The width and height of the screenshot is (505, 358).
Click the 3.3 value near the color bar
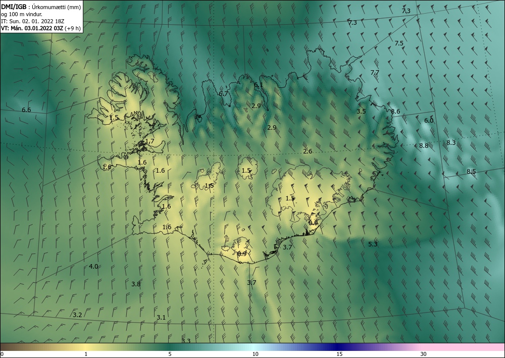(x=186, y=341)
